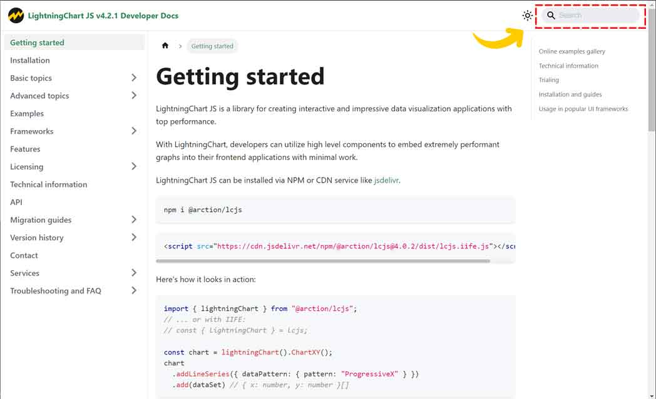Viewport: 656px width, 399px height.
Task: Click the home icon in breadcrumbs
Action: [165, 46]
